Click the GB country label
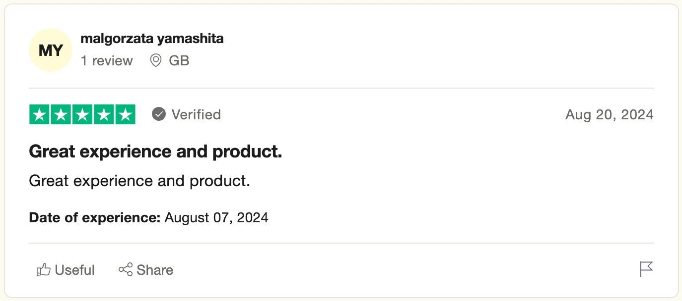Viewport: 682px width, 301px height. [179, 61]
